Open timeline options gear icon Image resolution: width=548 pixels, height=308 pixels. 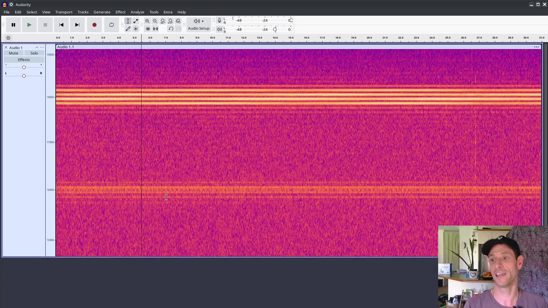[8, 38]
